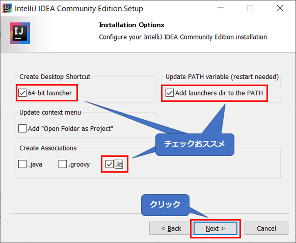
Task: Click the IntelliJ IDEA Community Edition Setup title
Action: [x=79, y=9]
